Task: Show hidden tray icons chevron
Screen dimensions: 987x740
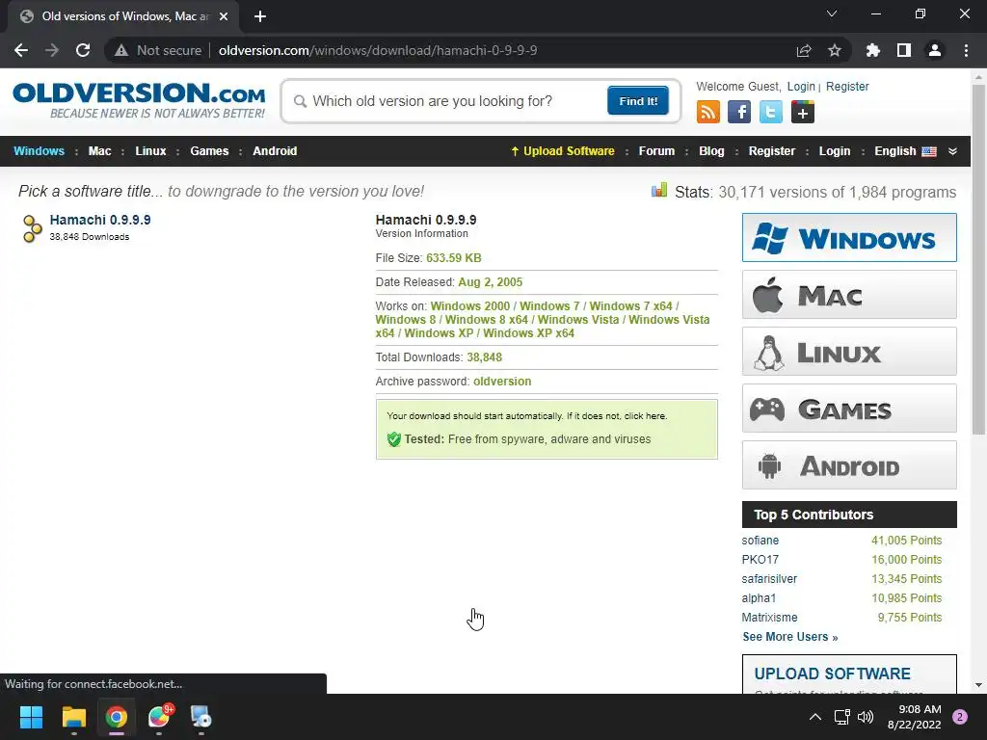Action: pos(815,717)
